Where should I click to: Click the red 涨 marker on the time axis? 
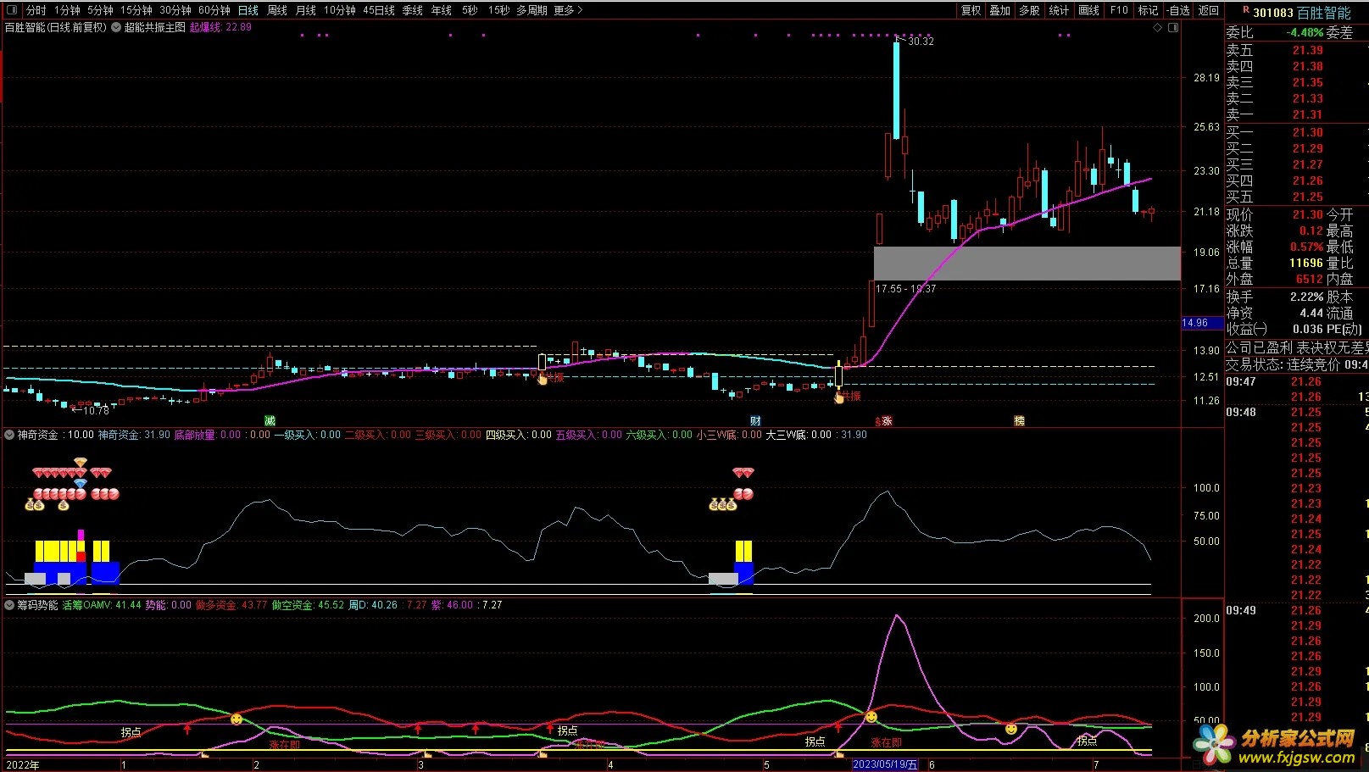[886, 421]
